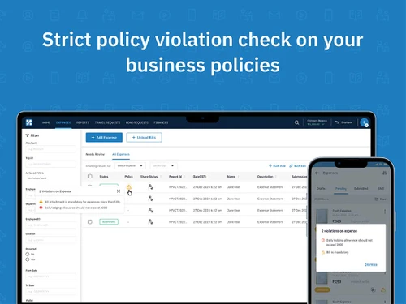The height and width of the screenshot is (304, 406).
Task: Switch to the Needs Review tab
Action: pyautogui.click(x=95, y=154)
